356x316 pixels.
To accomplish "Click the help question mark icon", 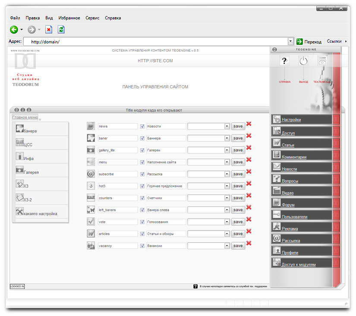I will [x=284, y=61].
